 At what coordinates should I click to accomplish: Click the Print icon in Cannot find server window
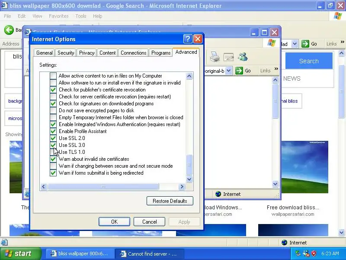click(x=215, y=57)
